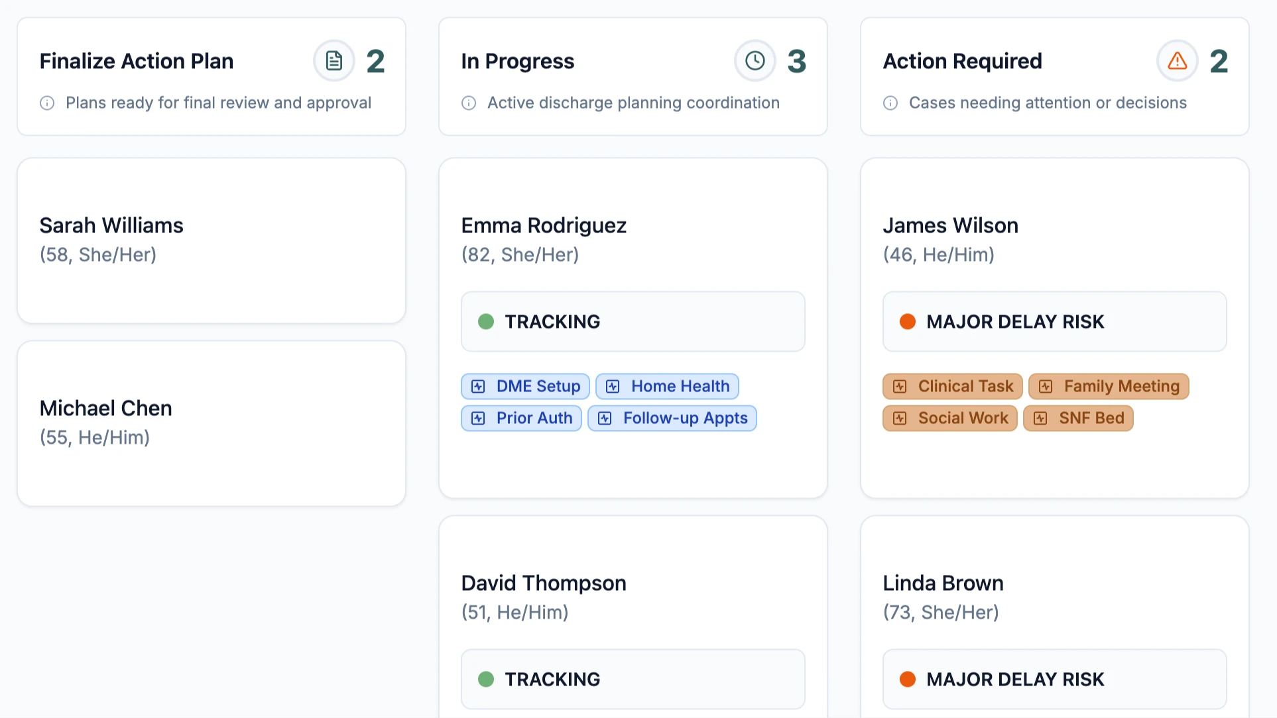Screen dimensions: 1277x718
Task: Click the document icon beside Finalize Action Plan
Action: tap(334, 61)
